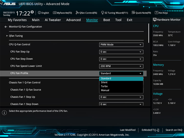Viewport: 184px width, 138px height.
Task: Click the +12V reading 12.192 V
Action: click(x=157, y=103)
